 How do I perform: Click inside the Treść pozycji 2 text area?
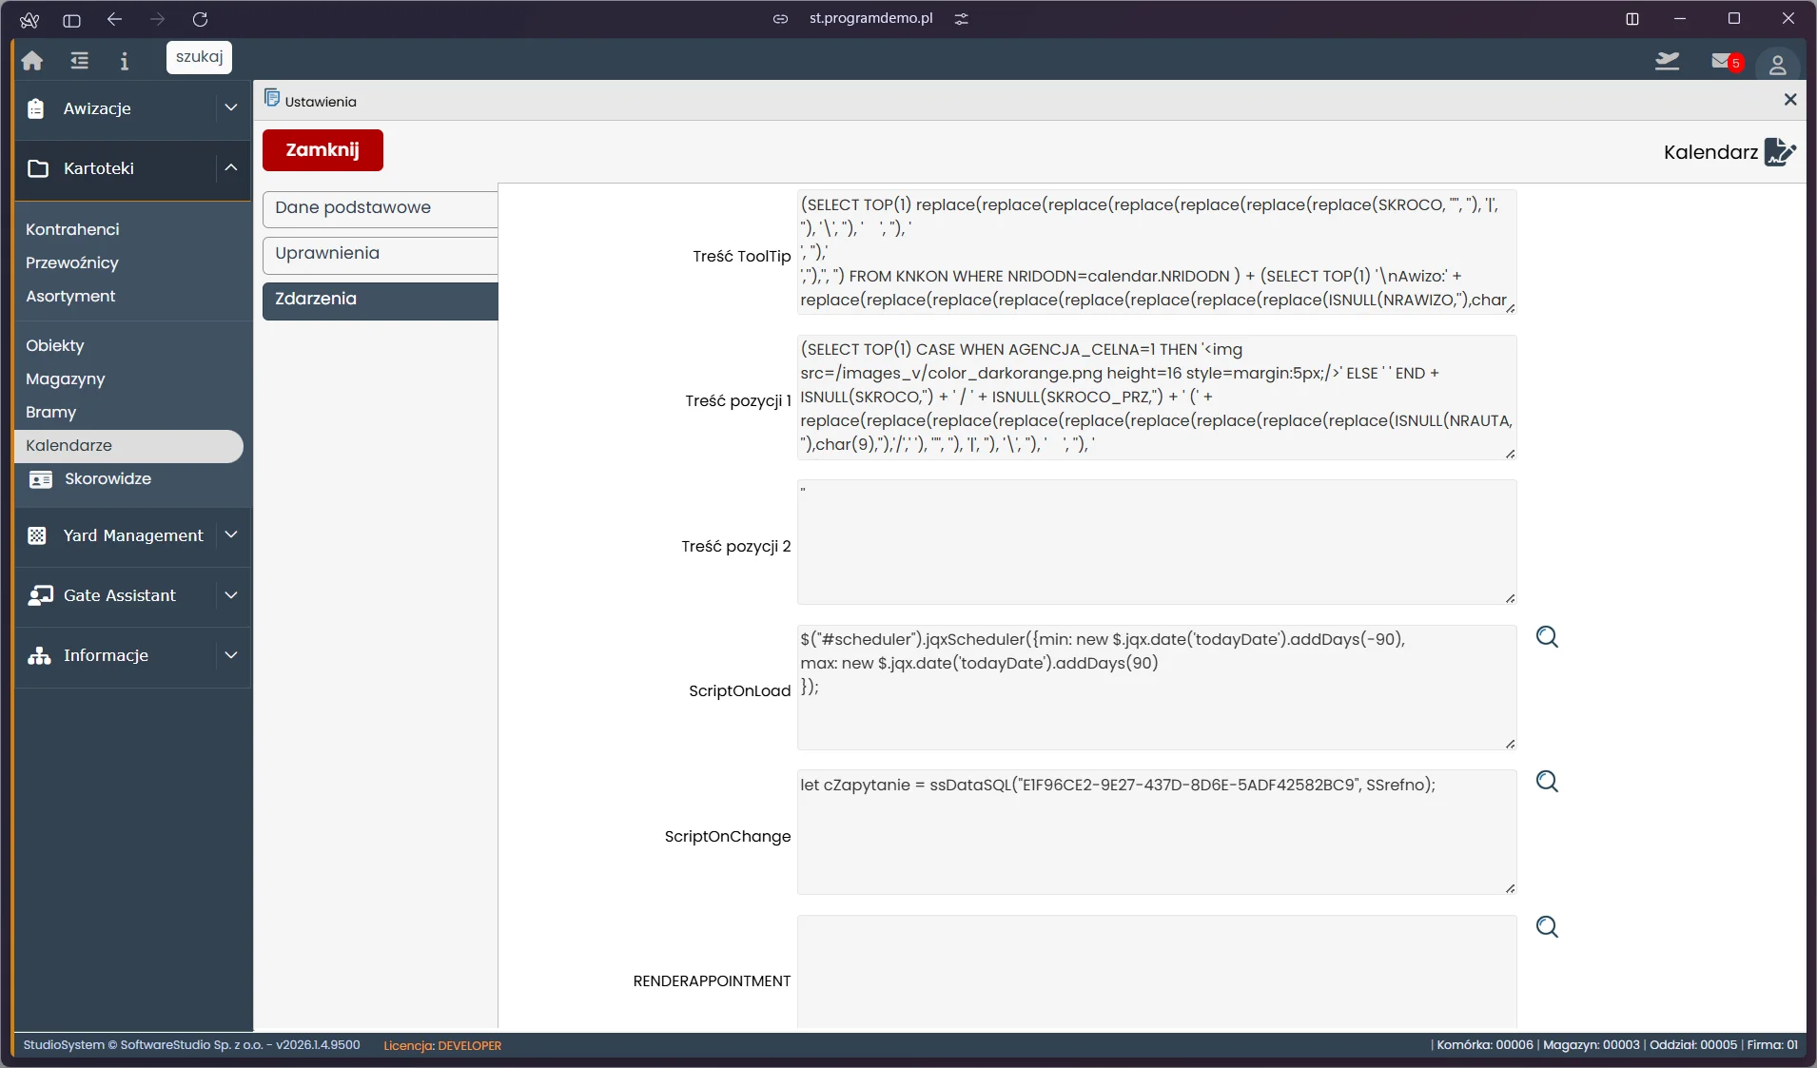(x=1157, y=542)
